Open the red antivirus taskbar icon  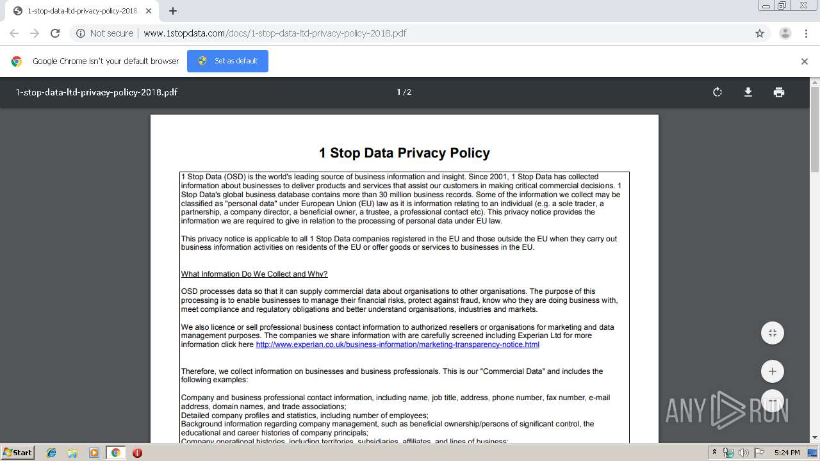coord(137,453)
